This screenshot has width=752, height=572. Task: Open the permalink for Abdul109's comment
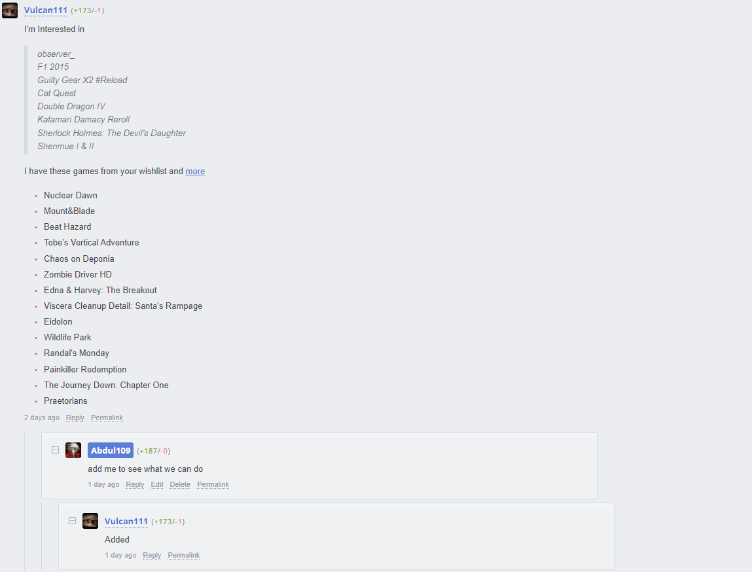tap(213, 484)
